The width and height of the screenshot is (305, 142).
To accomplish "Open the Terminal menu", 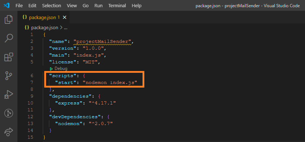I will pyautogui.click(x=117, y=6).
